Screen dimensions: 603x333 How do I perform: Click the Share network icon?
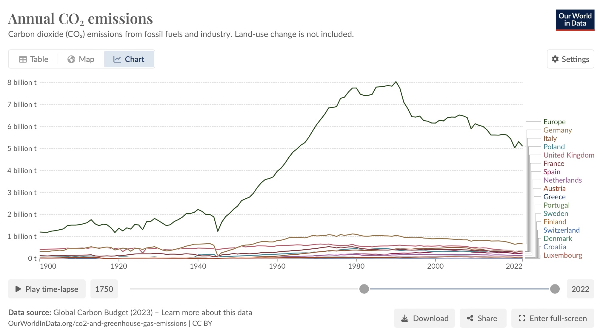470,318
